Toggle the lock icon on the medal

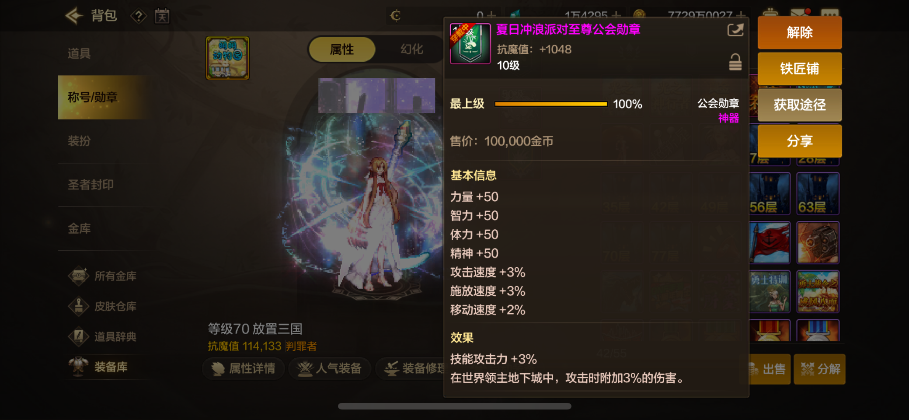(x=735, y=62)
